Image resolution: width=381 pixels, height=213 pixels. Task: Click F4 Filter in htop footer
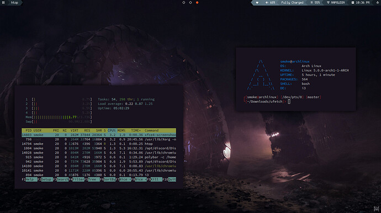77,179
